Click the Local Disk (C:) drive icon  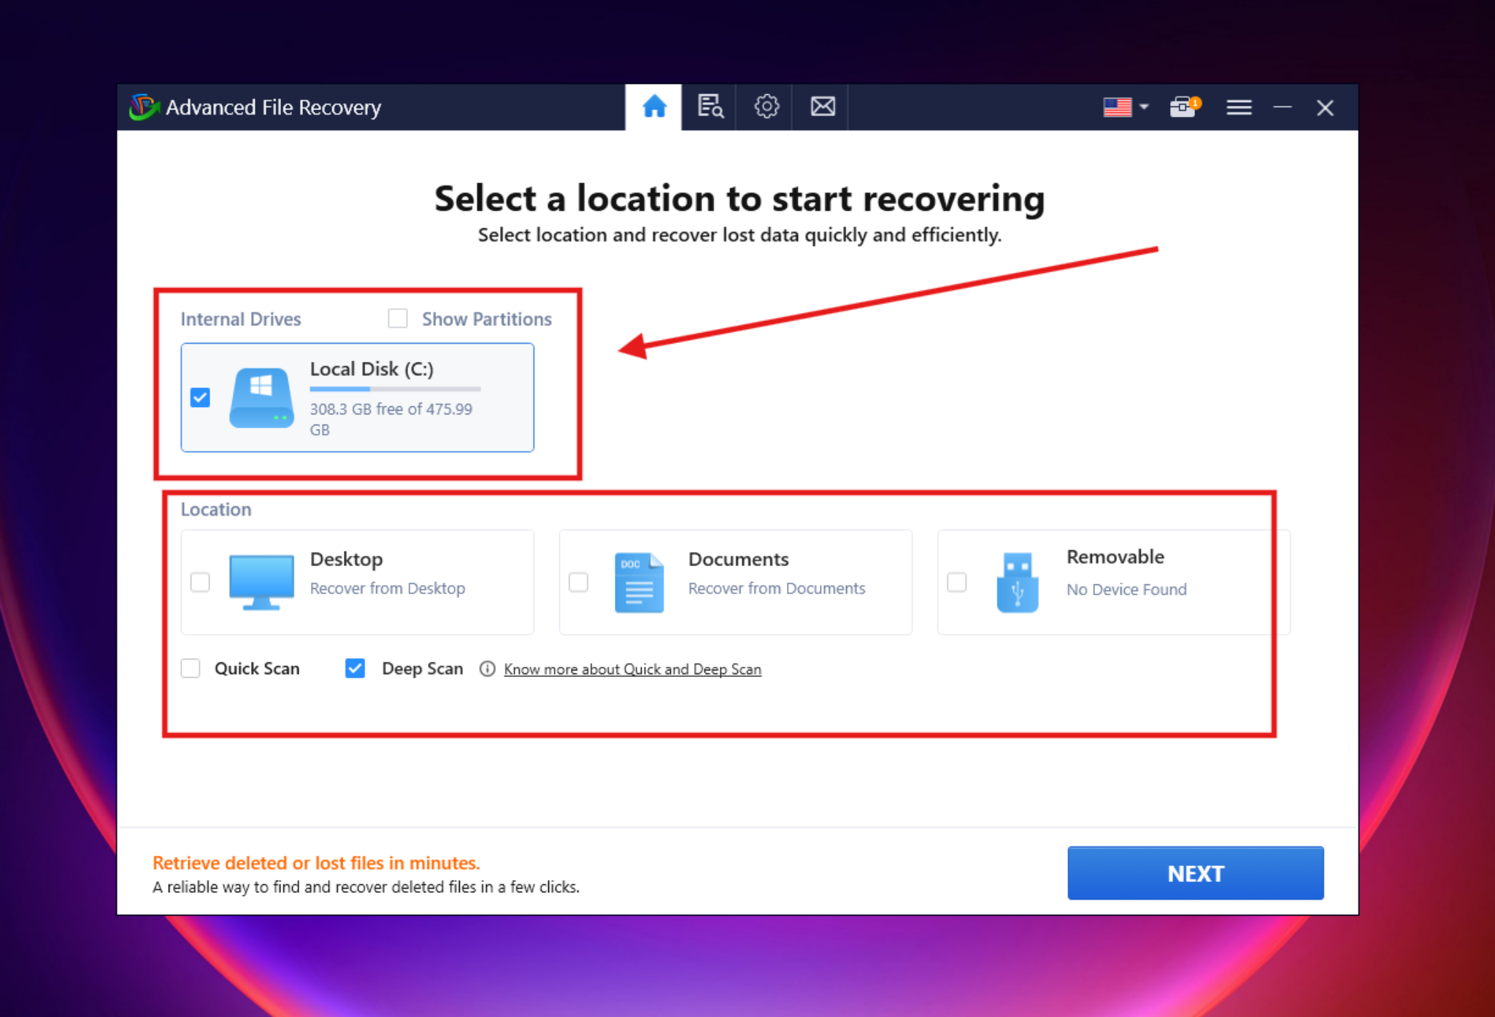coord(261,398)
